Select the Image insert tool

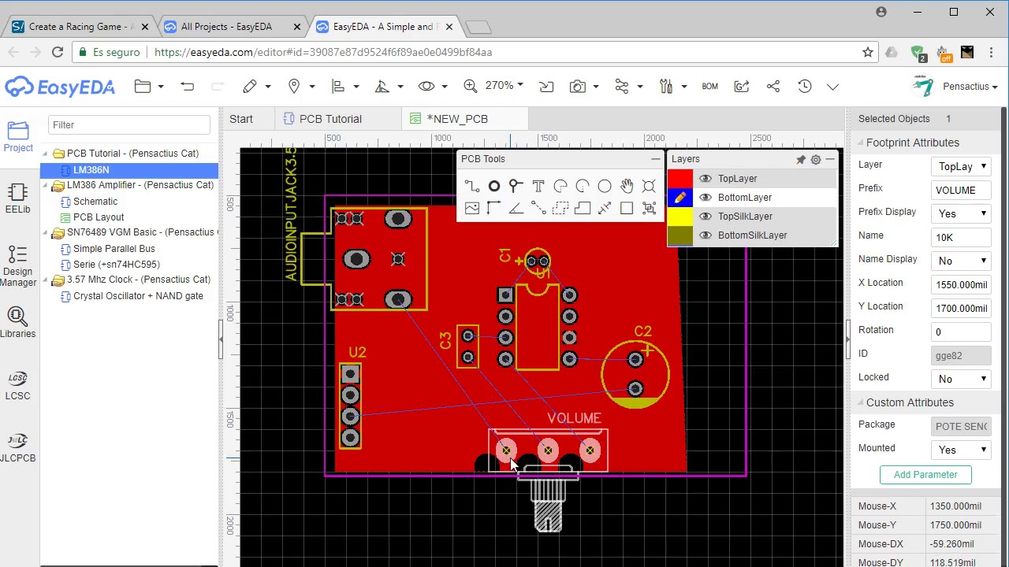pos(471,209)
